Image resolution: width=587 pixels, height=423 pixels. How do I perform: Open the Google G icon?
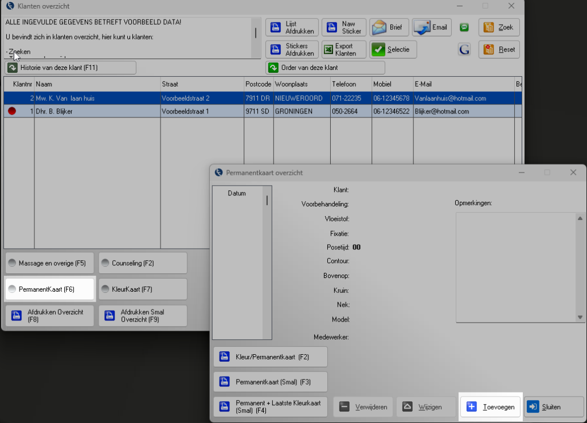[464, 49]
